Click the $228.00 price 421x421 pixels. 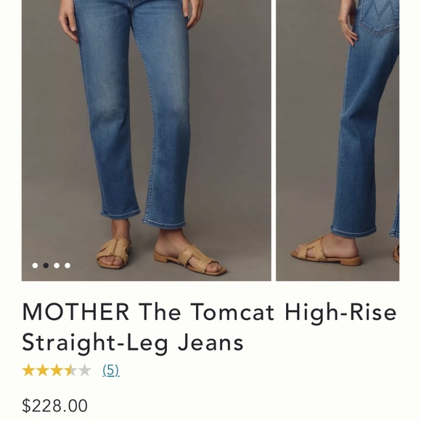pyautogui.click(x=54, y=406)
